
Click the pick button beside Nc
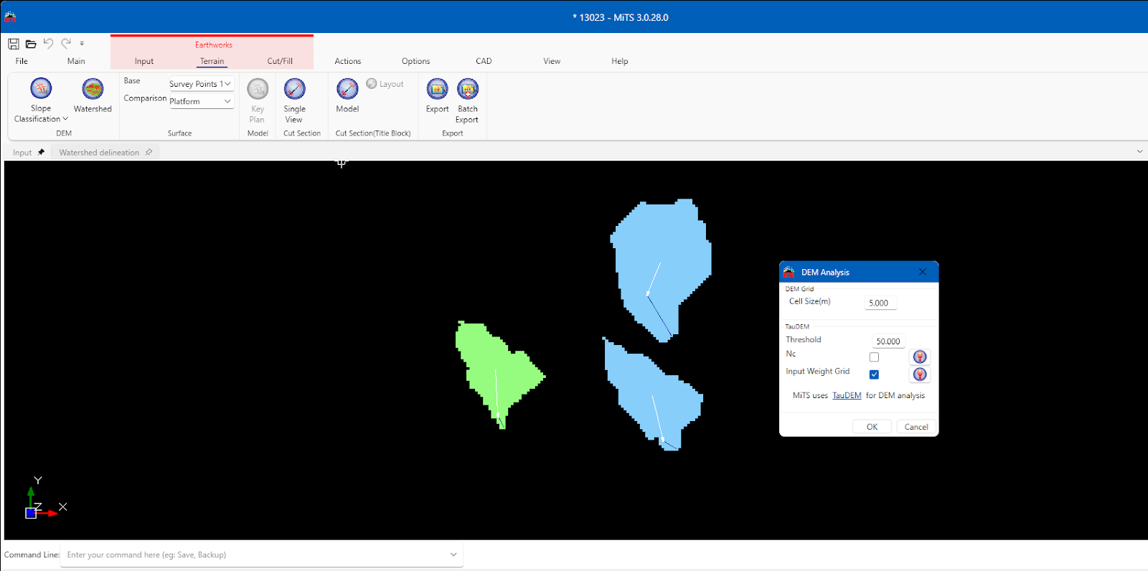pyautogui.click(x=919, y=357)
